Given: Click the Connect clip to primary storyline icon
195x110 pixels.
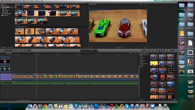Looking at the screenshot, I should [18, 50].
